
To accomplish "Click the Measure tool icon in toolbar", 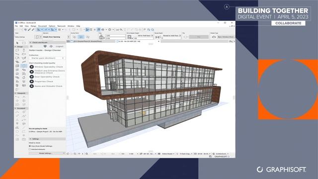I will pyautogui.click(x=117, y=30).
